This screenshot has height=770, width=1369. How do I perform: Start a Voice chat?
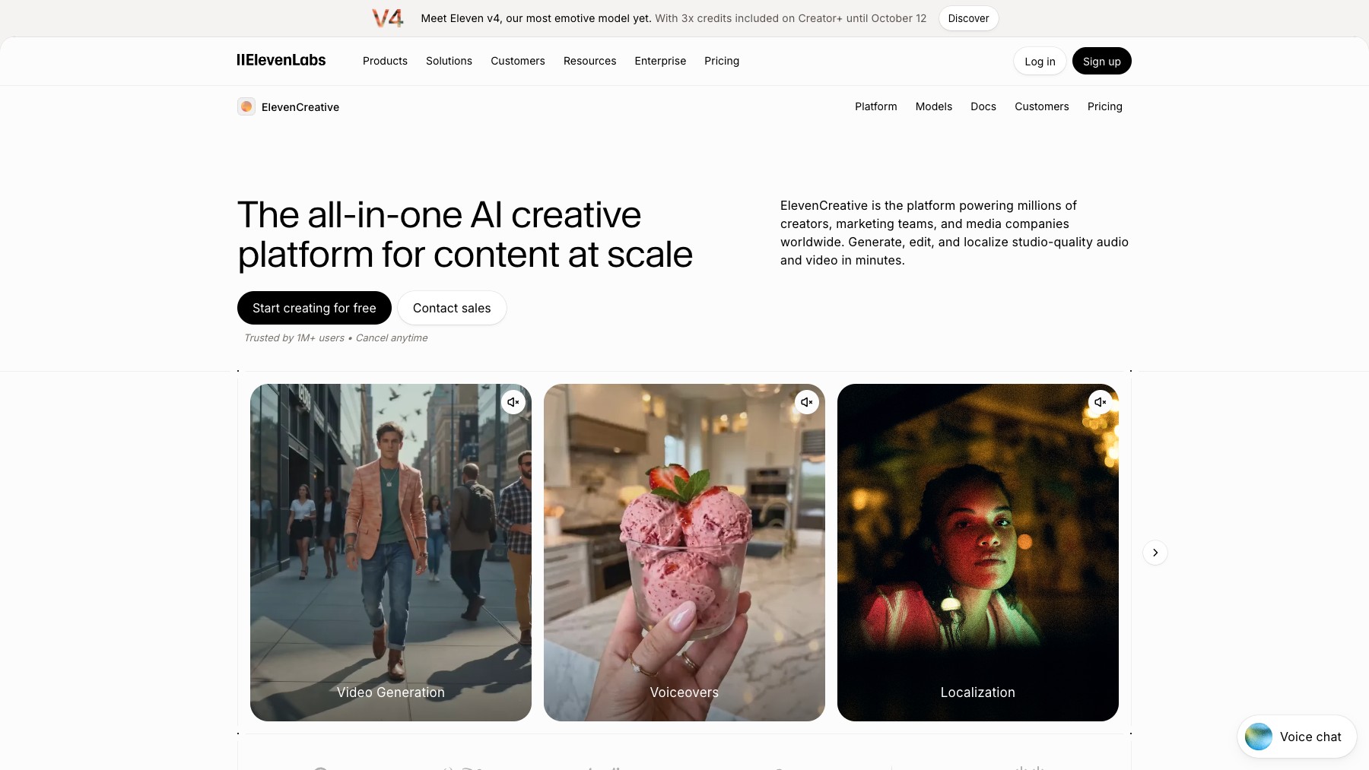click(x=1297, y=737)
